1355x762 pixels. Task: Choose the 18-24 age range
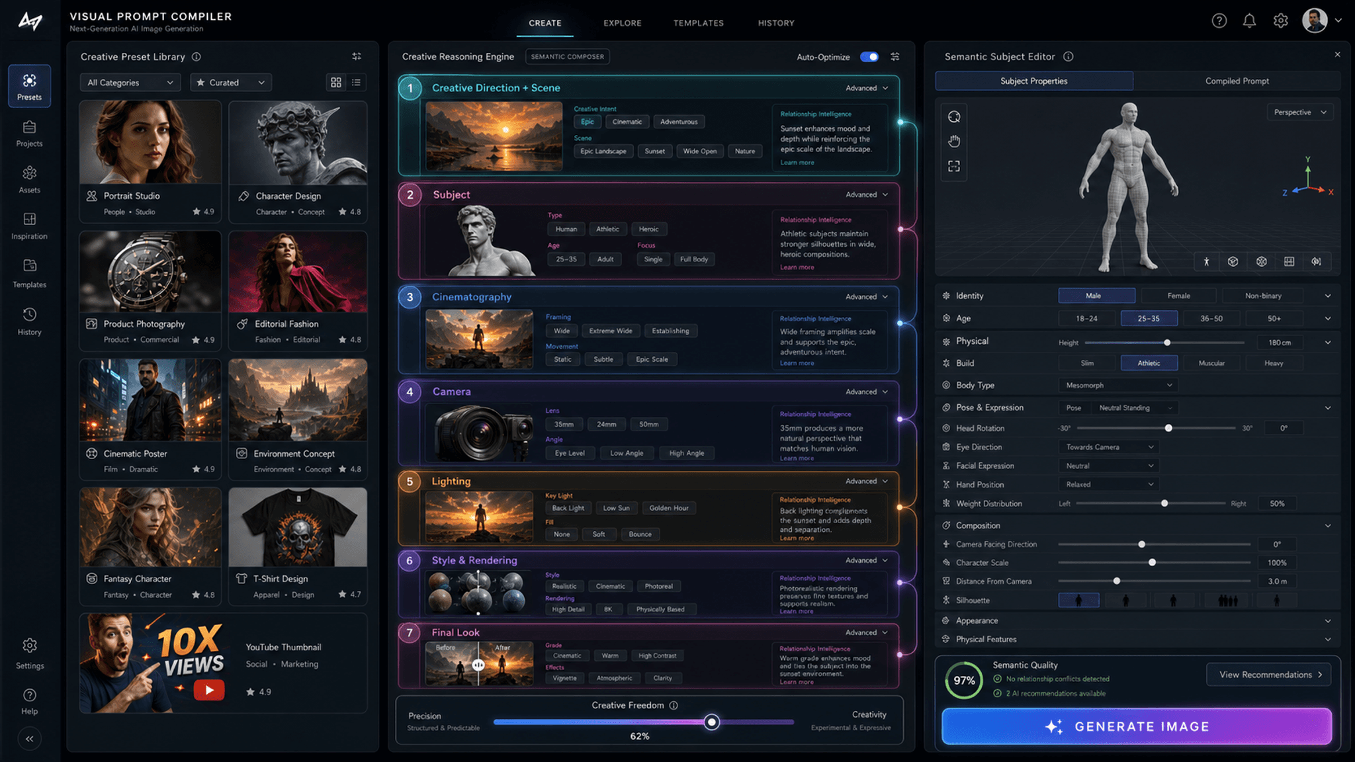(1086, 318)
